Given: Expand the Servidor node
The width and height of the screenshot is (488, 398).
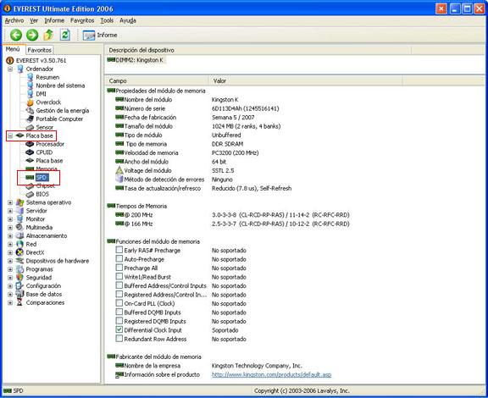Looking at the screenshot, I should [10, 211].
